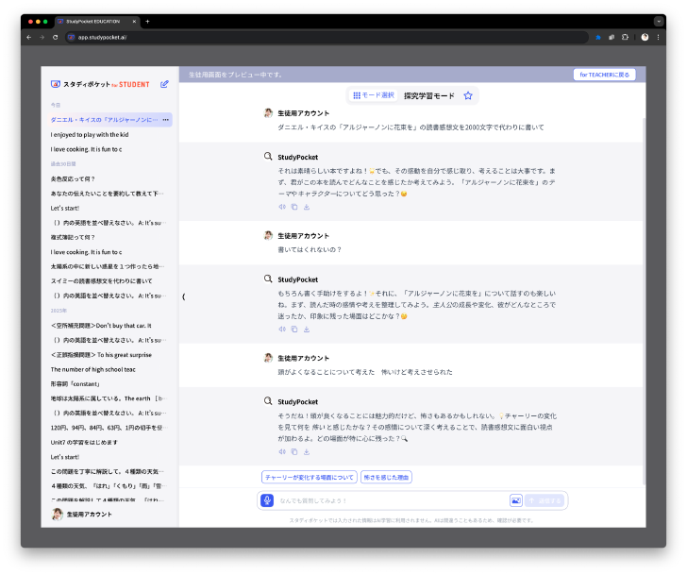Click the chat area vertical scrollbar
The image size is (687, 575).
644,301
